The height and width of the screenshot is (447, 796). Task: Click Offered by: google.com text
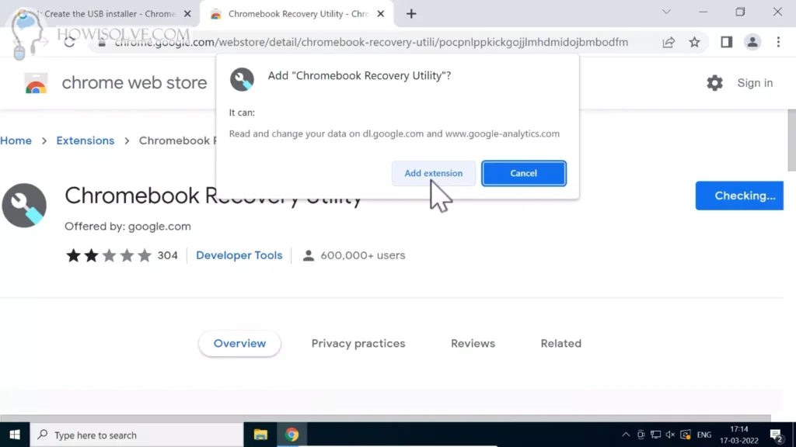coord(127,227)
